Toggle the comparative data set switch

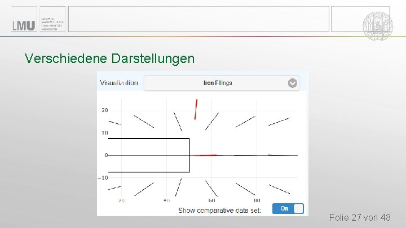coord(288,209)
